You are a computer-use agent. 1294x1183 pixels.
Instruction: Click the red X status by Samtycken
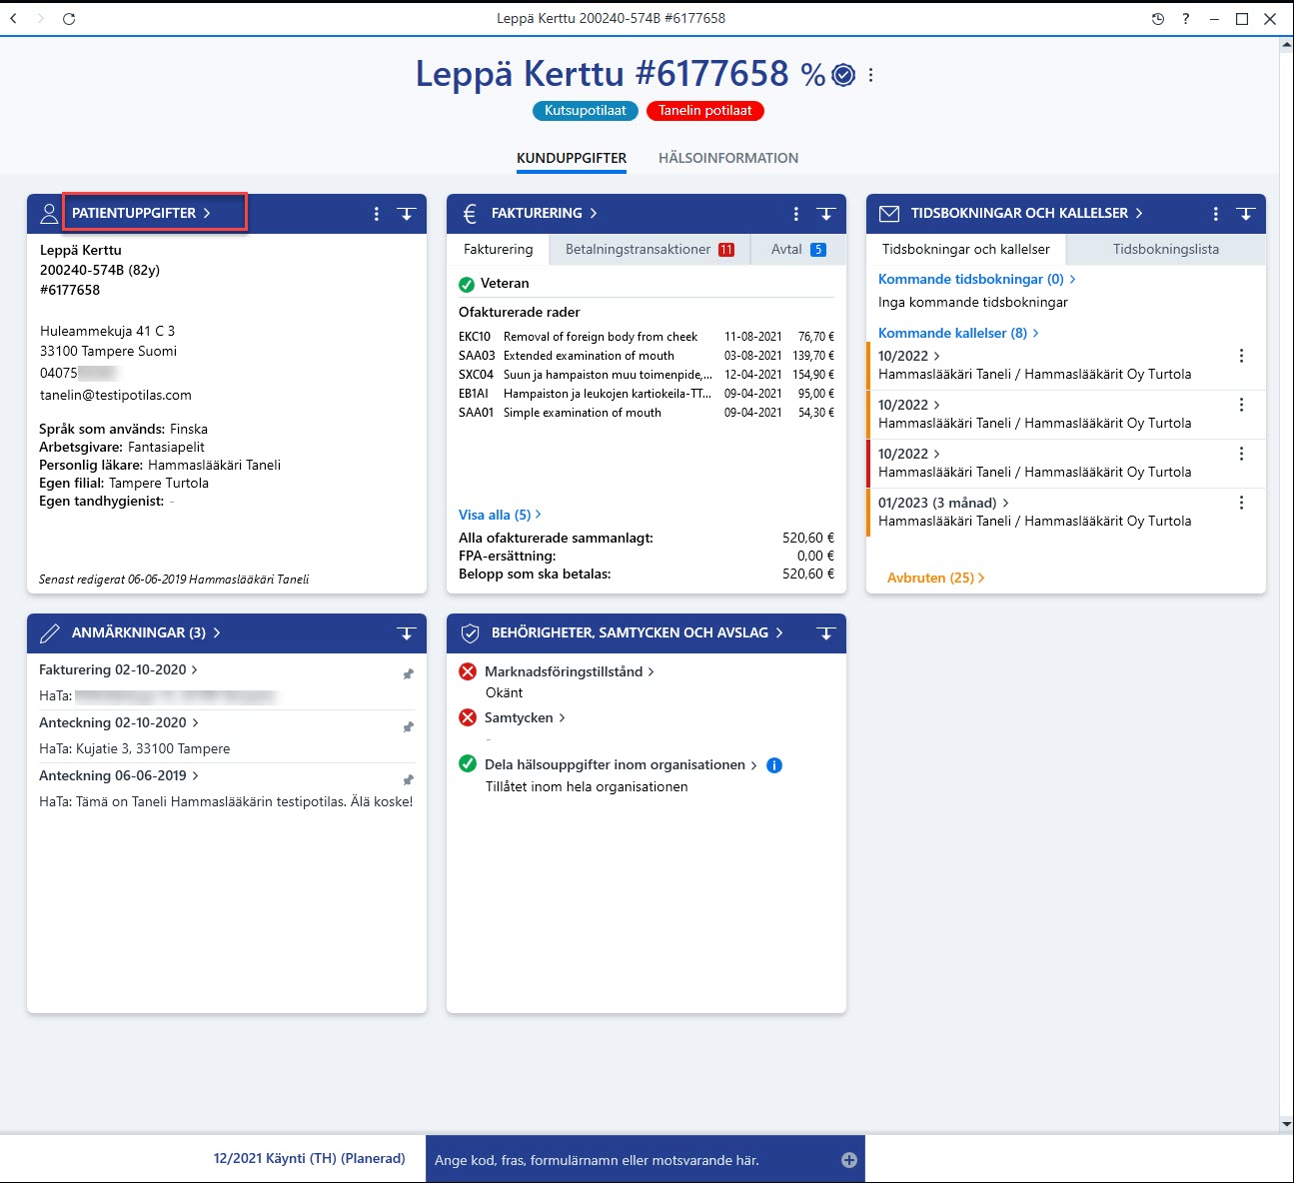(x=468, y=717)
